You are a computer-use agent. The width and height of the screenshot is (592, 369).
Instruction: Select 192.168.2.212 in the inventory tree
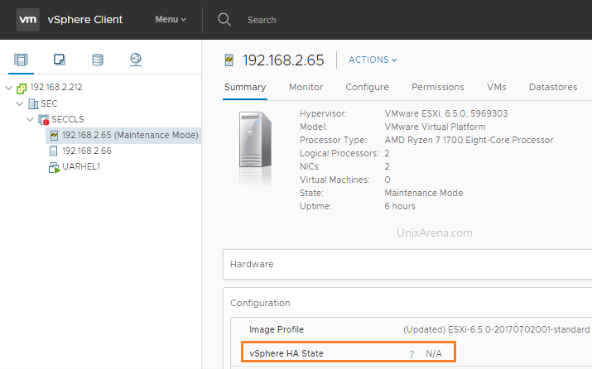click(x=55, y=87)
